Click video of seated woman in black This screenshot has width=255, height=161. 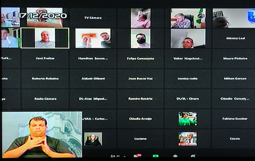(93, 139)
